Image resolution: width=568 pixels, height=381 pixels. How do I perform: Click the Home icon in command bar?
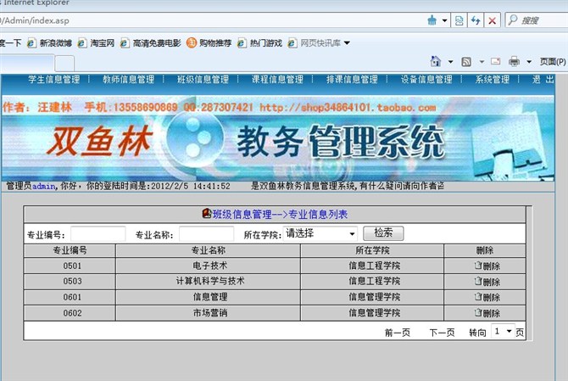tap(436, 62)
